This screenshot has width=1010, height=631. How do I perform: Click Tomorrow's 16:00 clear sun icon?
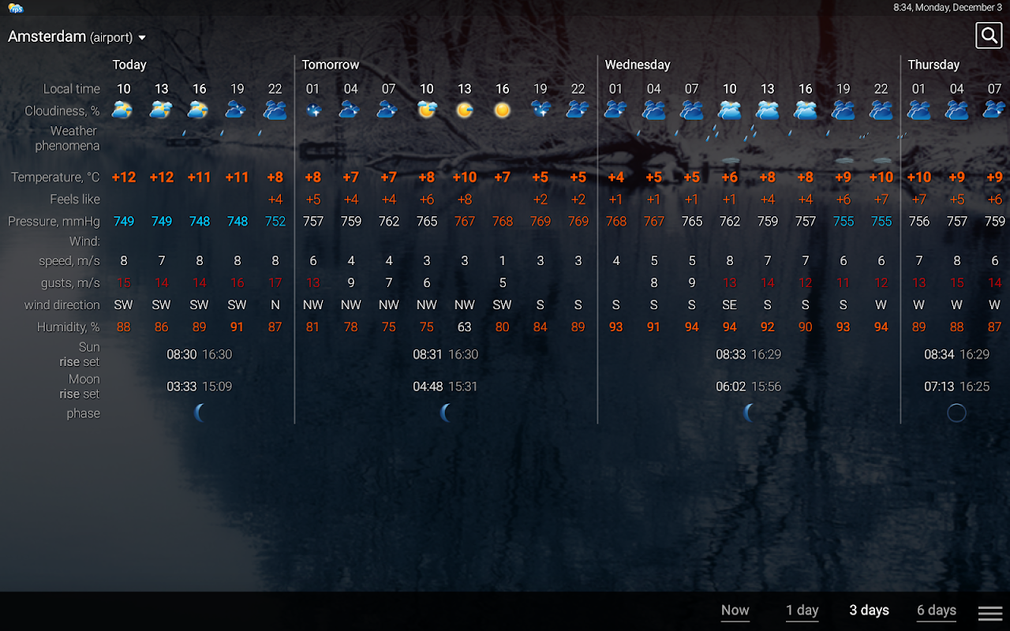502,110
